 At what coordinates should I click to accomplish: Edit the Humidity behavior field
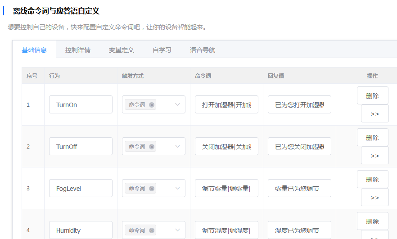pyautogui.click(x=81, y=230)
